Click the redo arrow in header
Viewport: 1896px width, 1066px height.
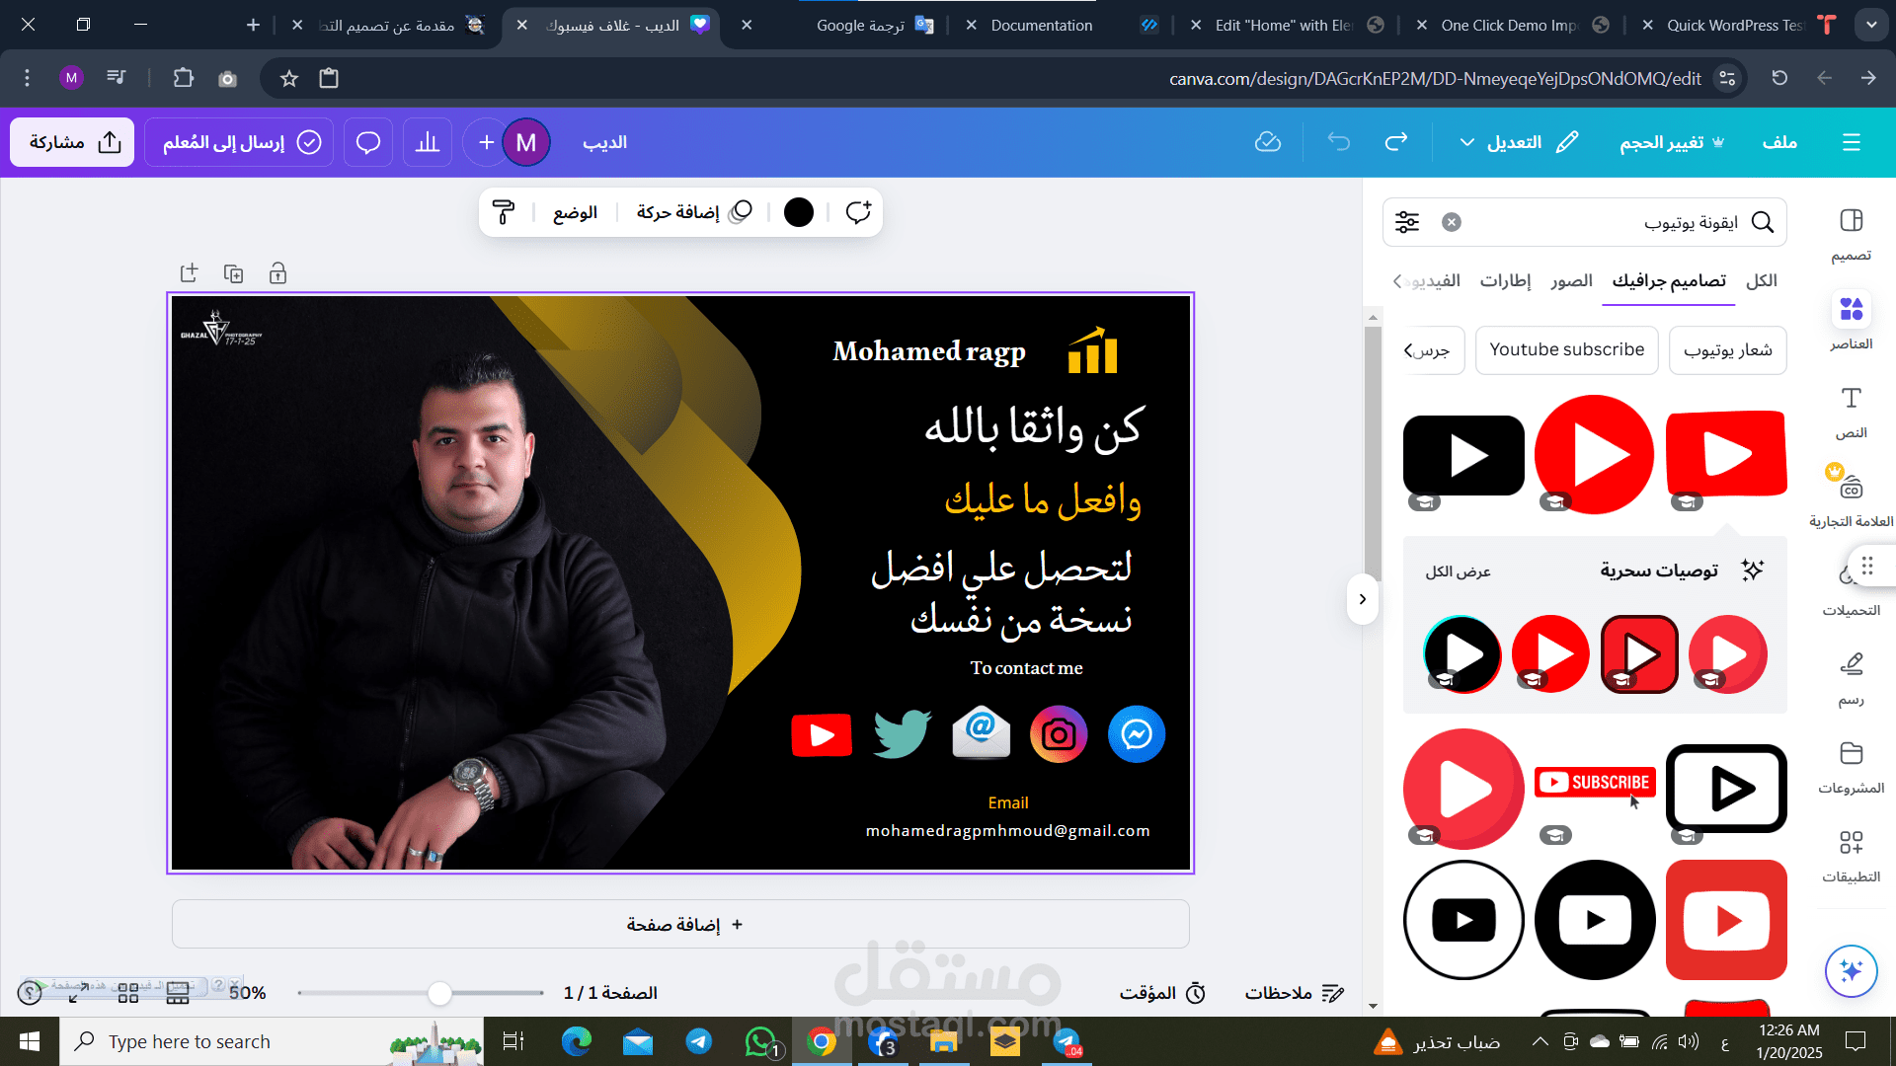(x=1395, y=142)
